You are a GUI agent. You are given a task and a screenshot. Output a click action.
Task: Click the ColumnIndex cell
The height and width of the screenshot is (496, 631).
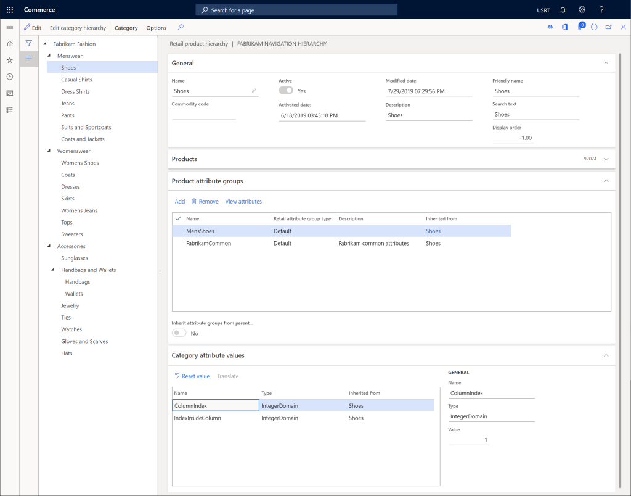pyautogui.click(x=215, y=405)
